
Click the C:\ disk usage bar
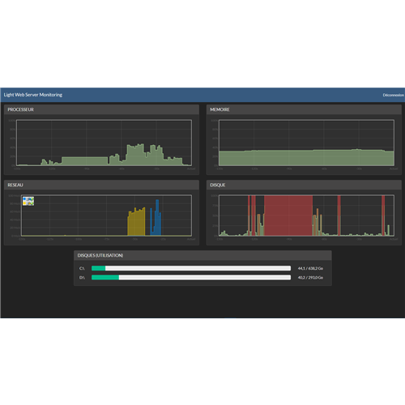click(x=191, y=268)
